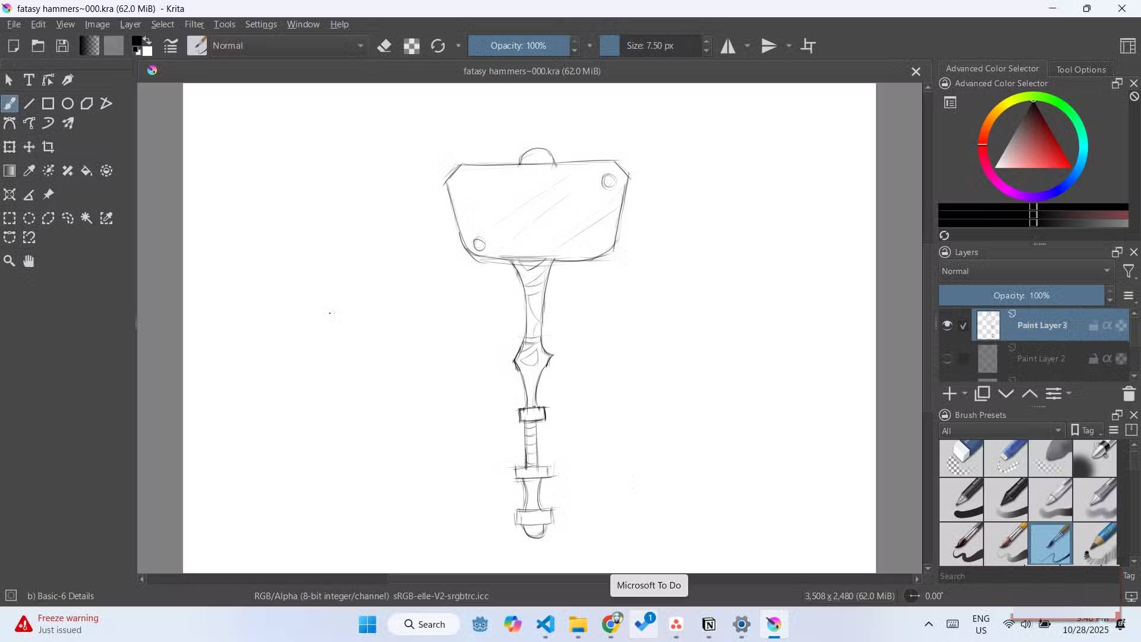This screenshot has height=642, width=1141.
Task: Click the brush presets Search field
Action: pyautogui.click(x=1028, y=576)
